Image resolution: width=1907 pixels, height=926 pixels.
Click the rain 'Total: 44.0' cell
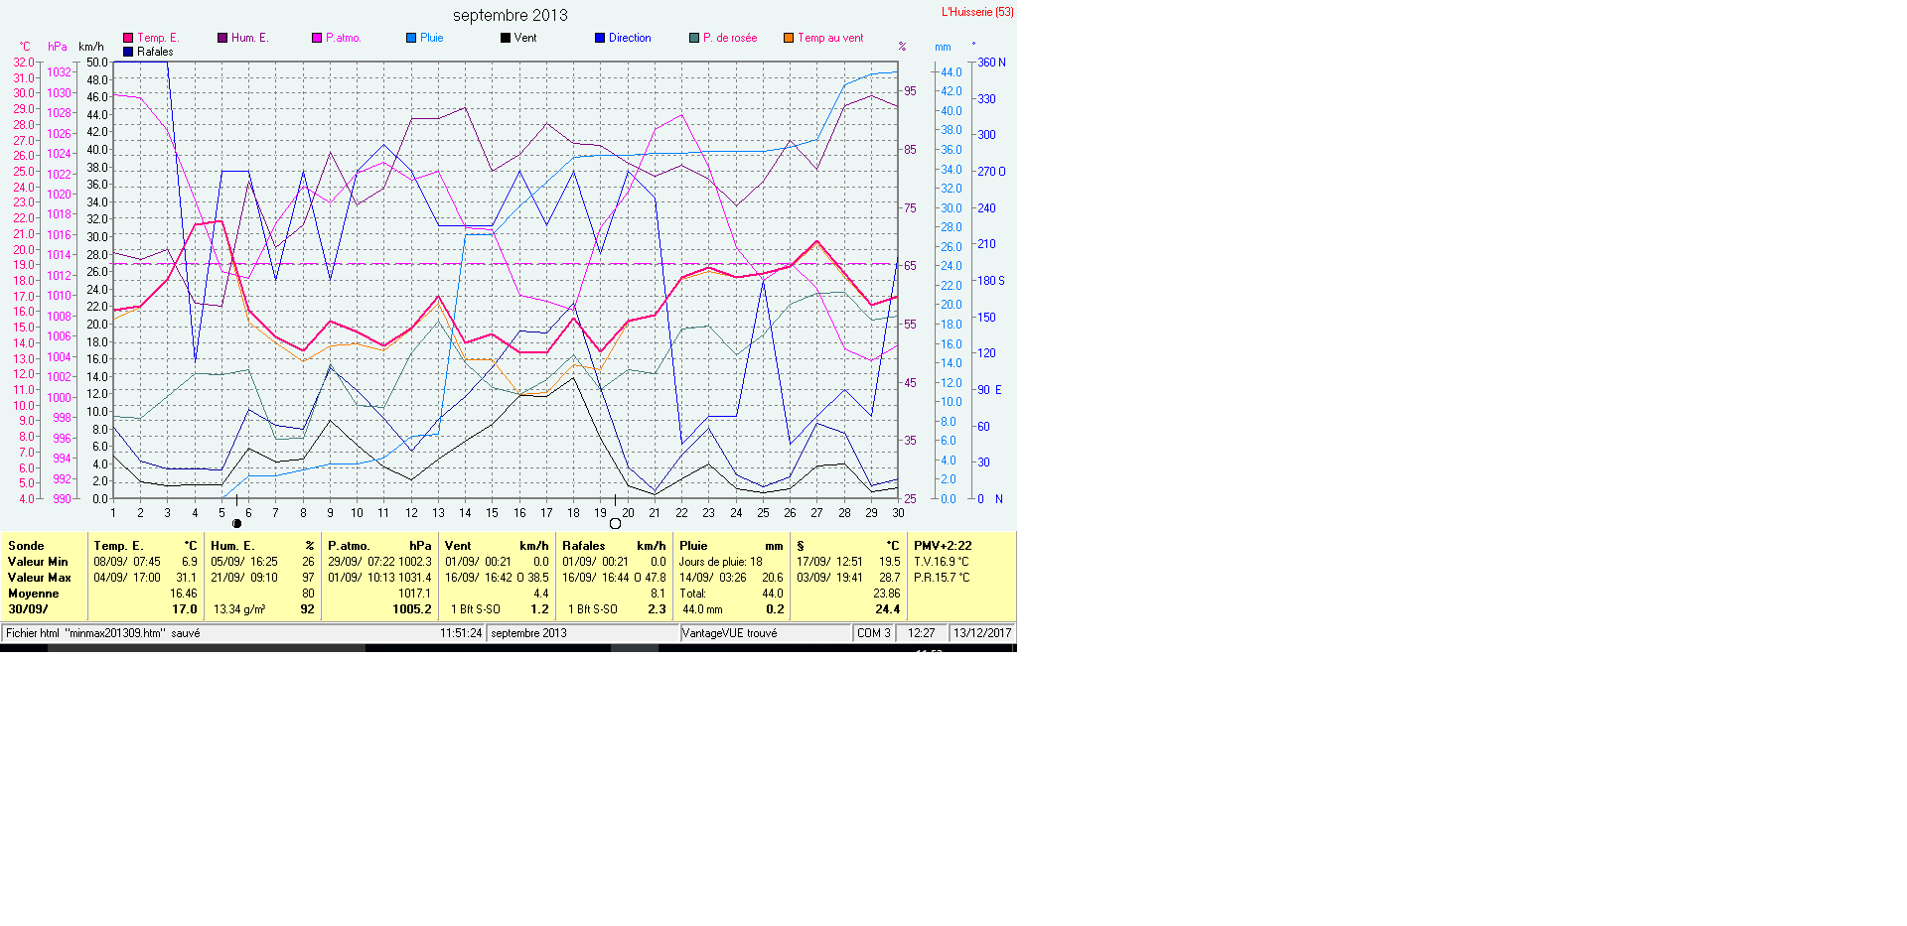coord(731,594)
